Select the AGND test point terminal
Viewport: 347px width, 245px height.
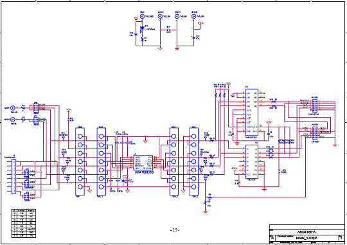coord(160,16)
